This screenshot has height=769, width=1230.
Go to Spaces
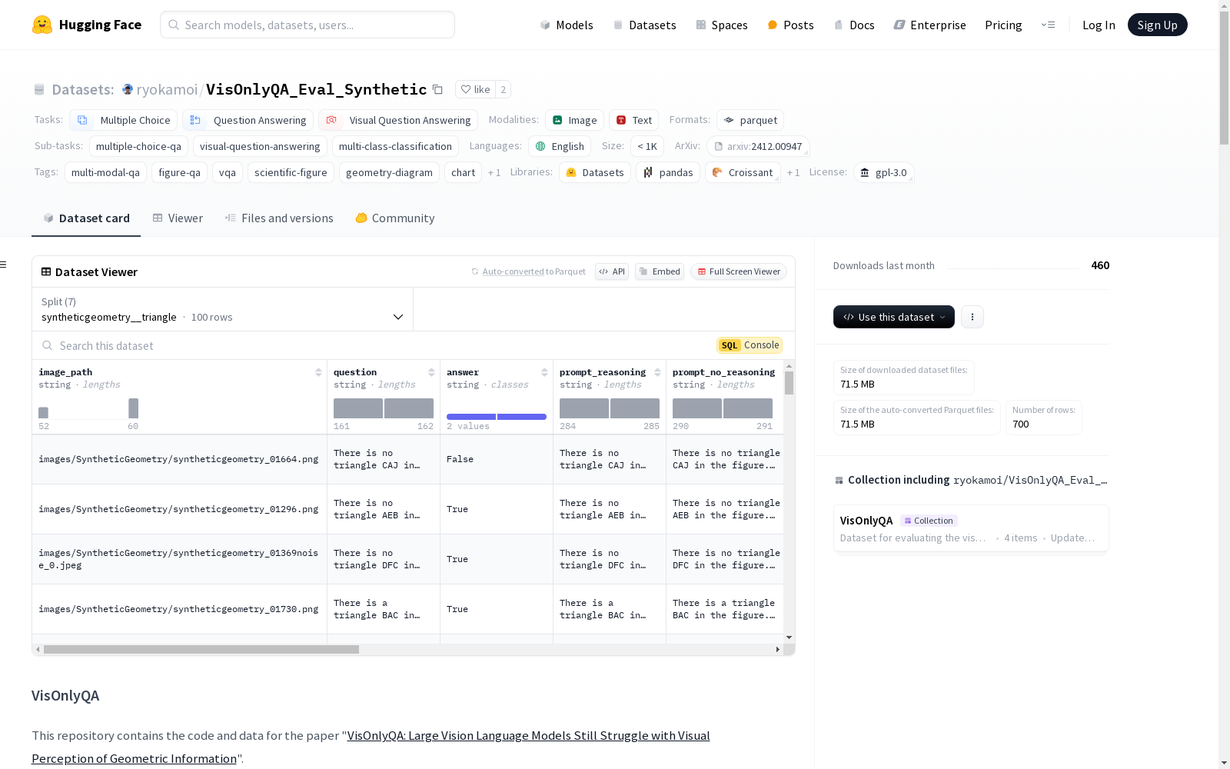[x=722, y=25]
